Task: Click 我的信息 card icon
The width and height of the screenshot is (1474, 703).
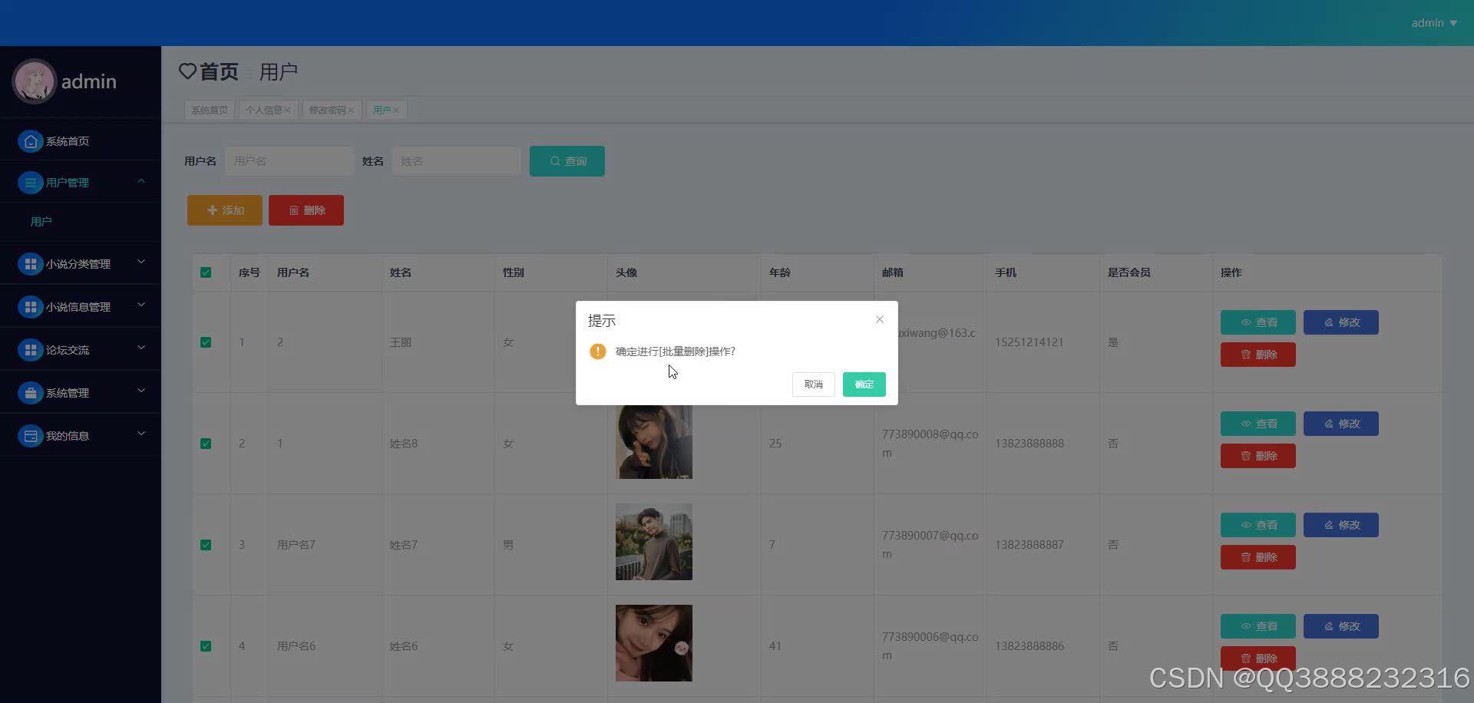Action: pyautogui.click(x=30, y=436)
